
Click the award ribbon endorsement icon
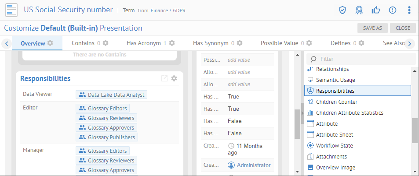(x=359, y=10)
